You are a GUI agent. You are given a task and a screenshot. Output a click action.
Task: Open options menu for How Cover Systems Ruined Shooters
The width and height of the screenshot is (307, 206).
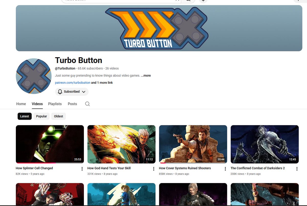tap(225, 169)
